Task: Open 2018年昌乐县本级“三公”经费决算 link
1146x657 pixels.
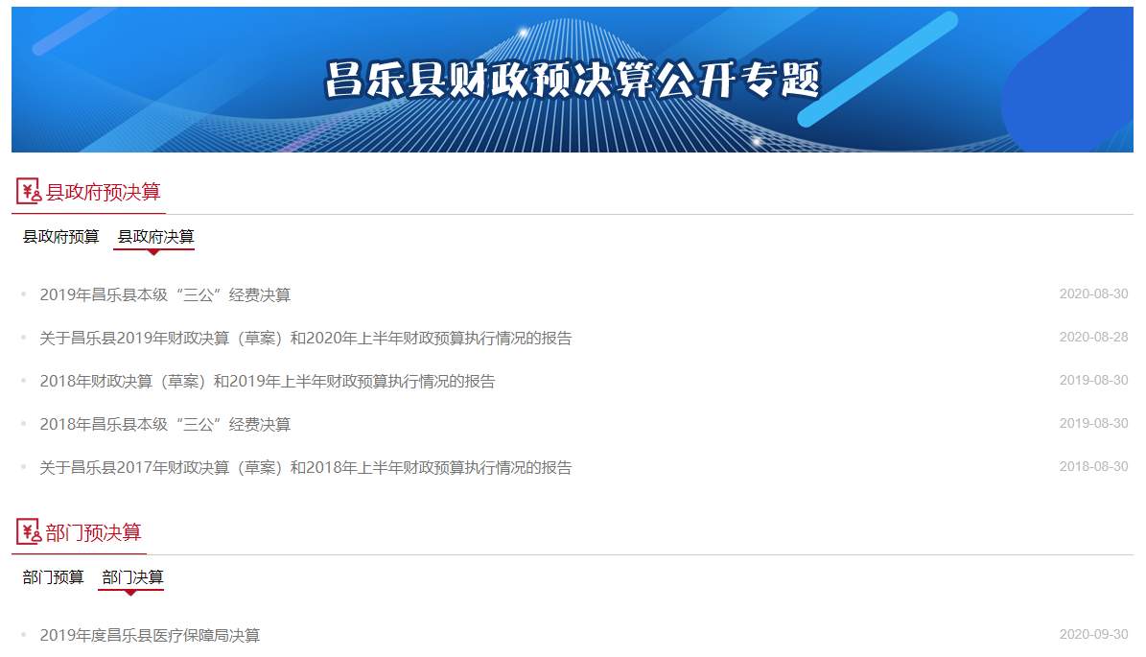Action: click(x=165, y=425)
